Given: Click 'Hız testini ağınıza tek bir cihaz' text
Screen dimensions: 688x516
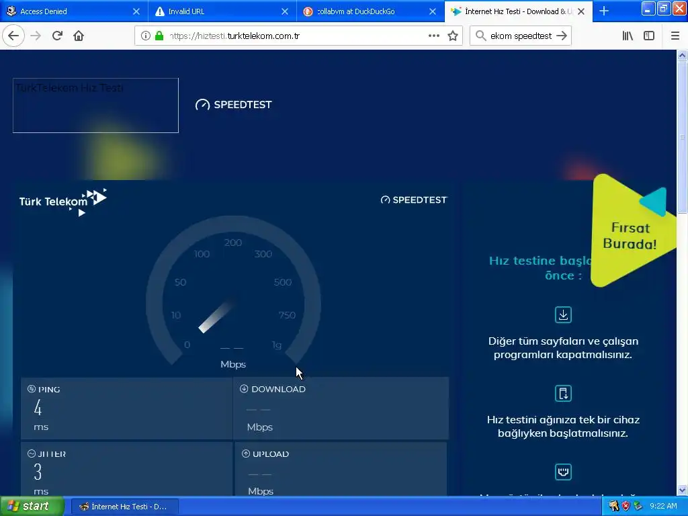Looking at the screenshot, I should click(564, 427).
